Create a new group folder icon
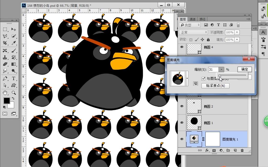Image resolution: width=268 pixels, height=167 pixels. click(x=228, y=150)
